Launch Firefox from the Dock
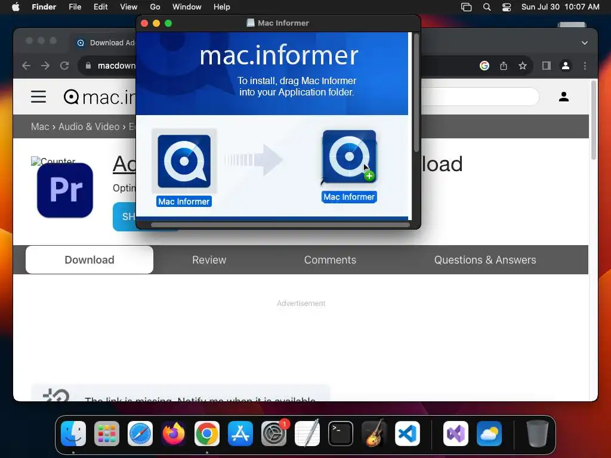The width and height of the screenshot is (611, 458). [x=174, y=434]
